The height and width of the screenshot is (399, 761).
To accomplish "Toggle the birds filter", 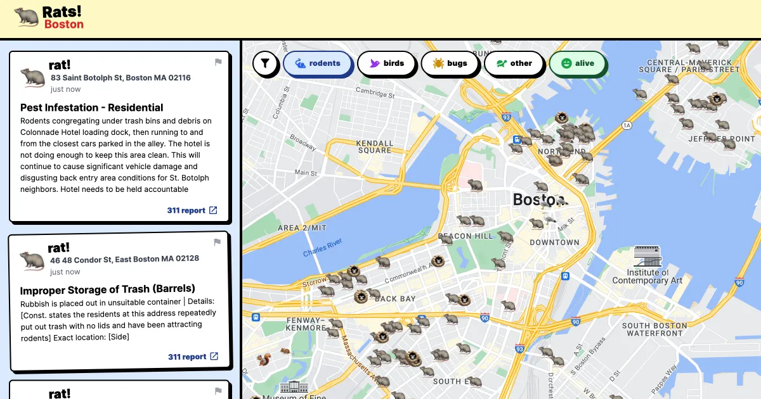I will [387, 63].
